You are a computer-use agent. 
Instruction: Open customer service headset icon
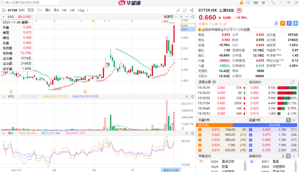[x=248, y=3]
